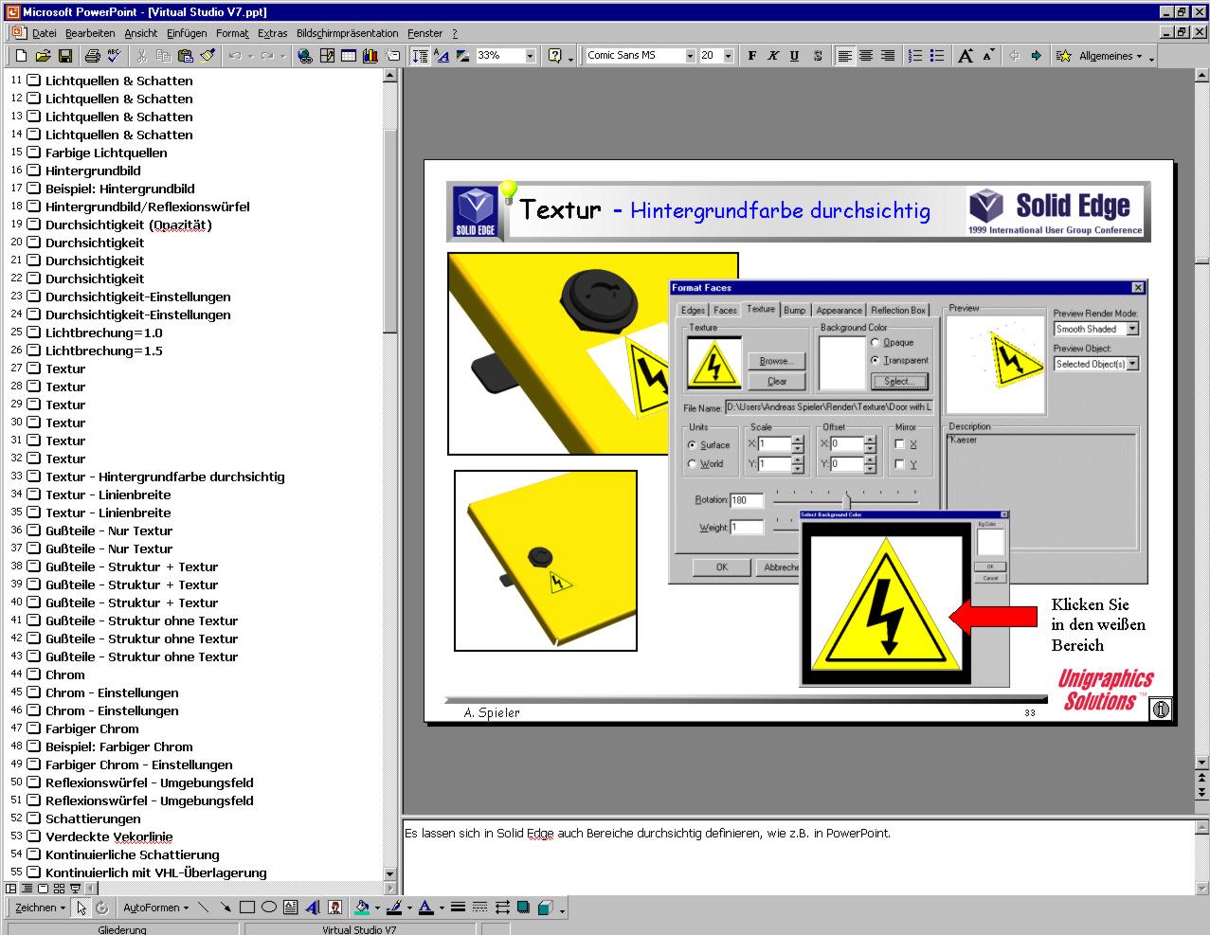The height and width of the screenshot is (935, 1210).
Task: Open Help with the question mark icon
Action: pyautogui.click(x=555, y=56)
